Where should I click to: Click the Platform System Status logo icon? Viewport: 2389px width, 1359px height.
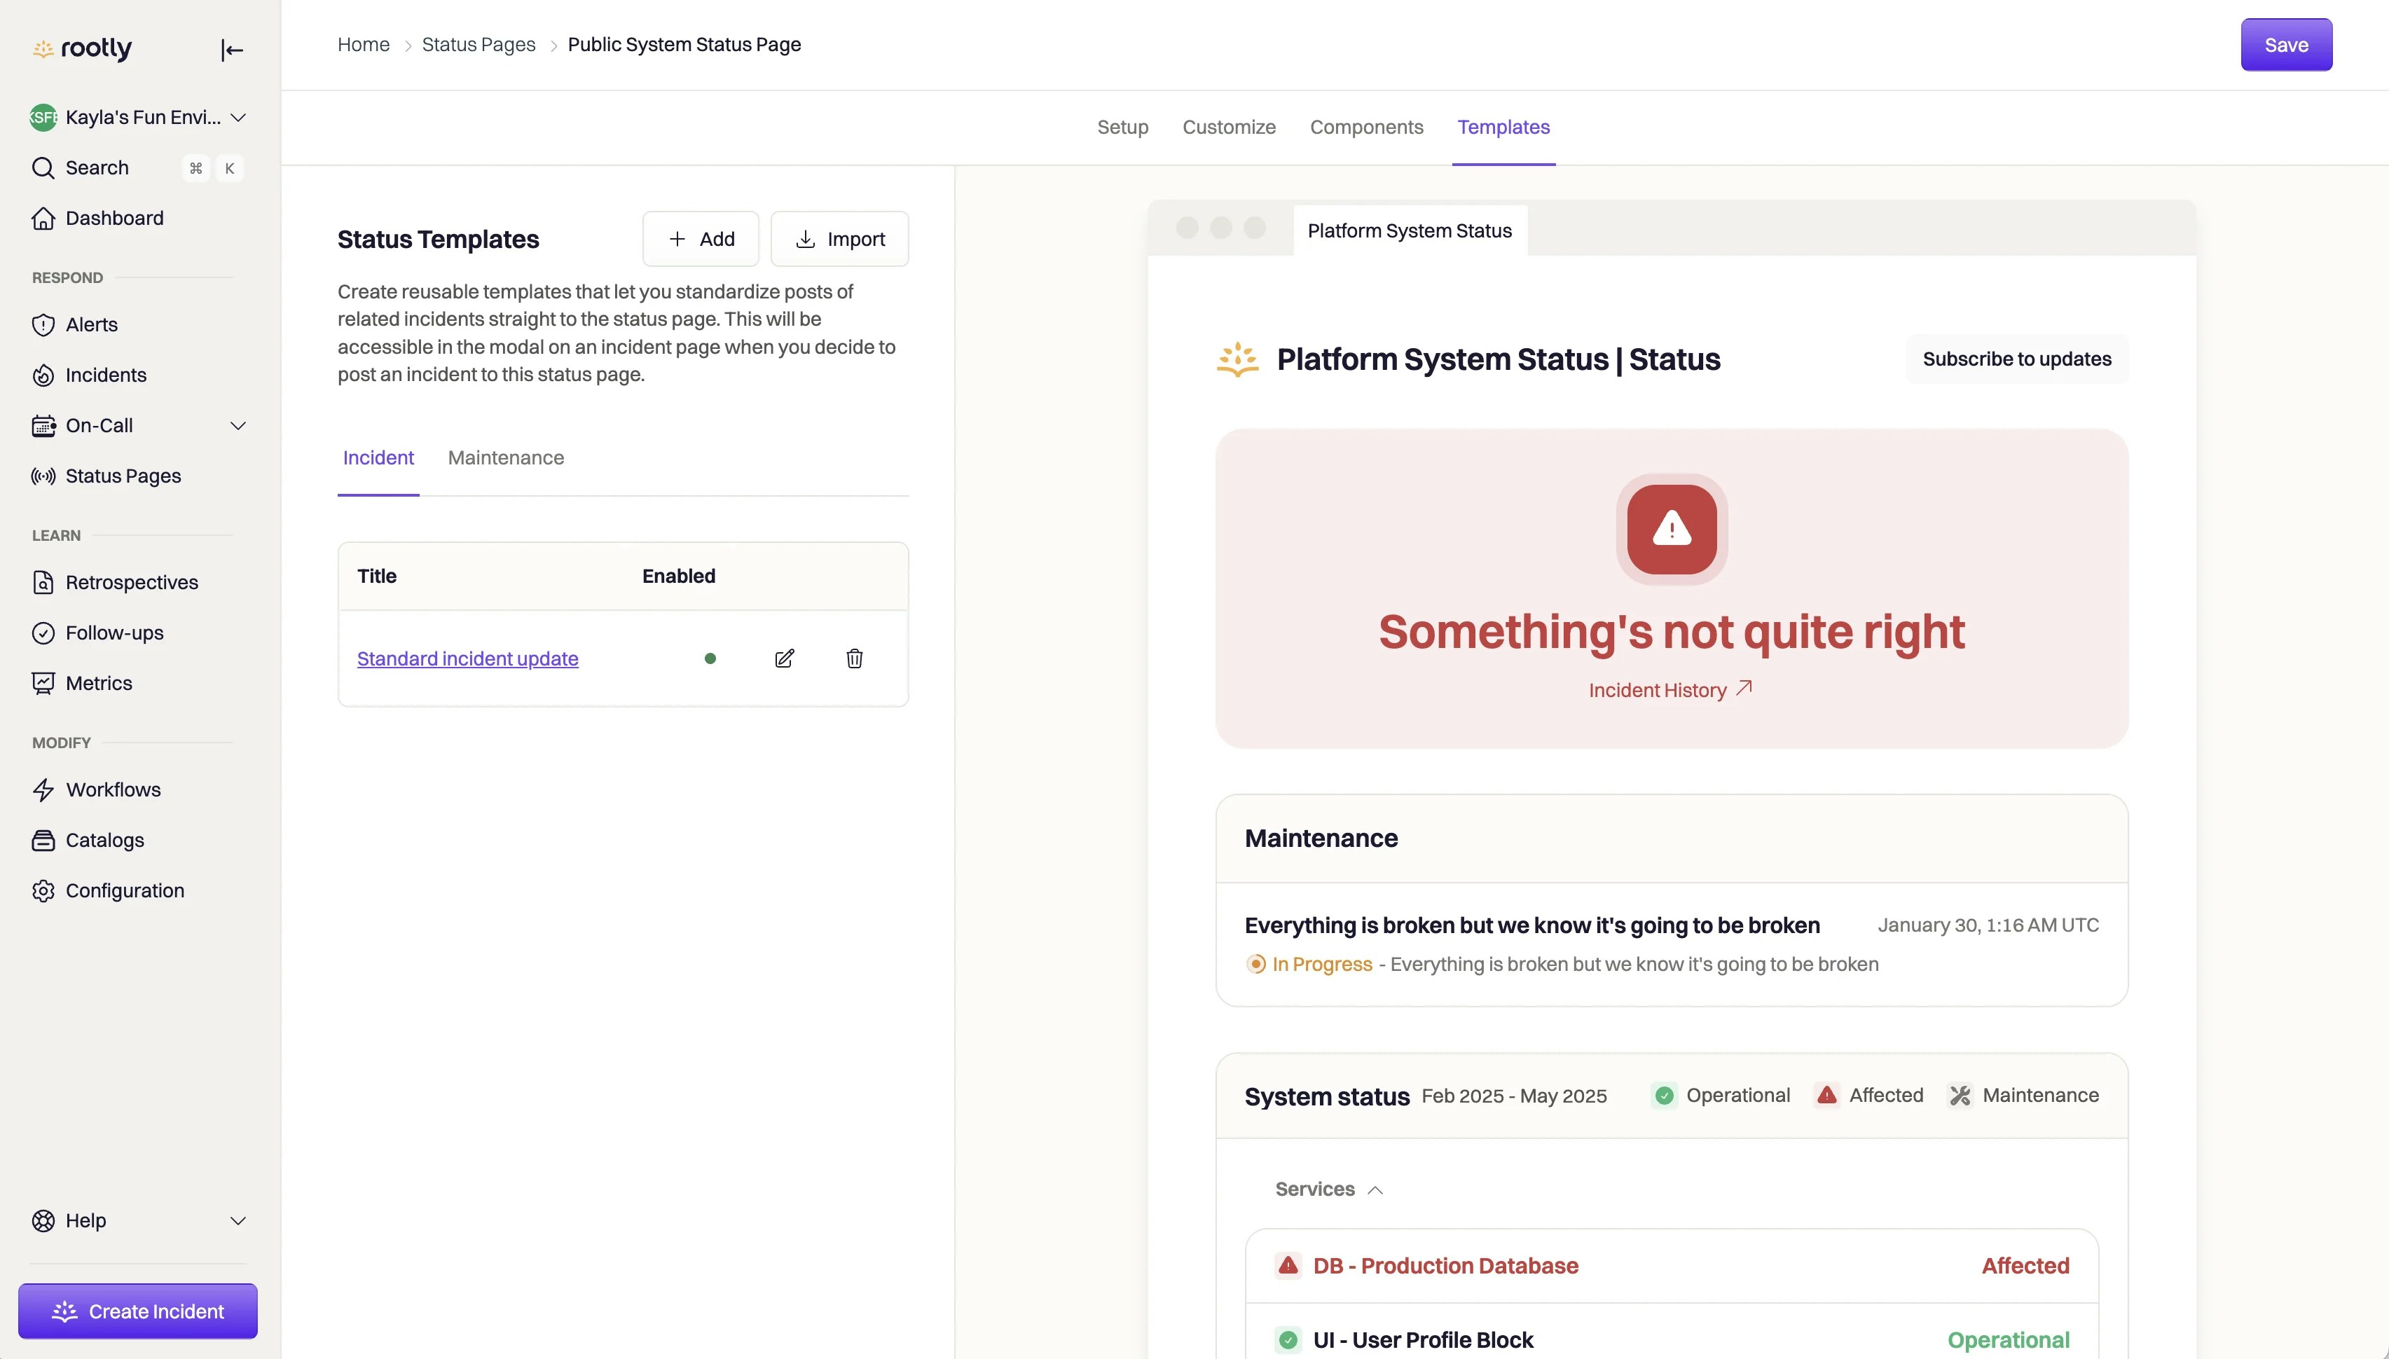(x=1237, y=359)
